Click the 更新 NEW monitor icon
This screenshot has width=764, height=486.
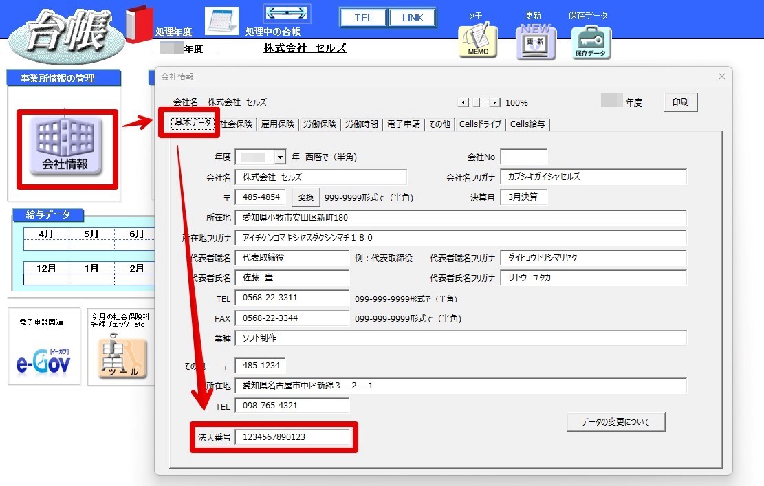(536, 43)
